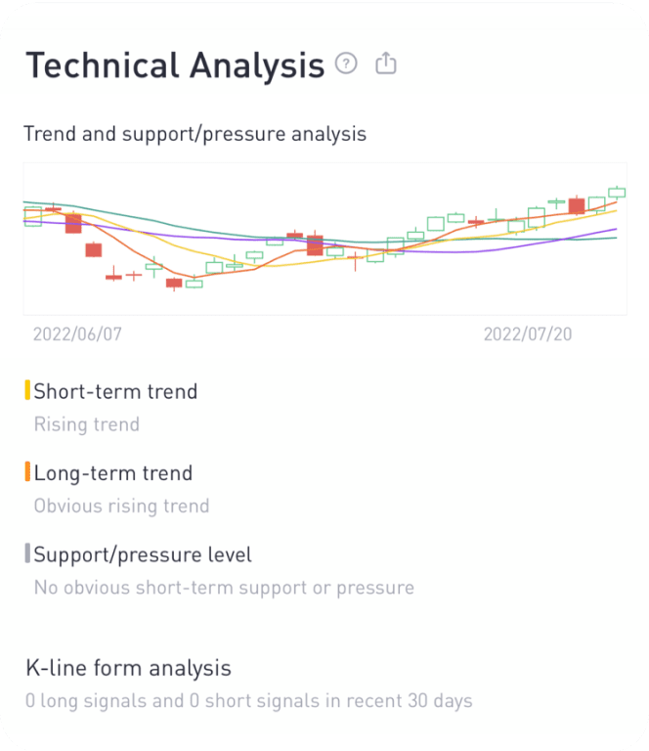Click the last green candlestick on chart

click(x=617, y=193)
